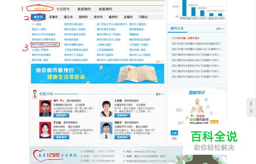Open the 南京市第一医院 link

tap(40, 60)
